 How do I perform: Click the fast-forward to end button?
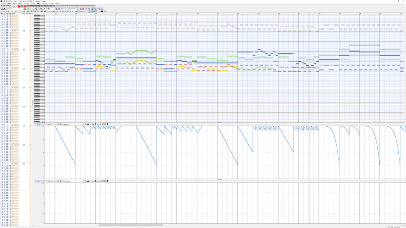(x=72, y=11)
